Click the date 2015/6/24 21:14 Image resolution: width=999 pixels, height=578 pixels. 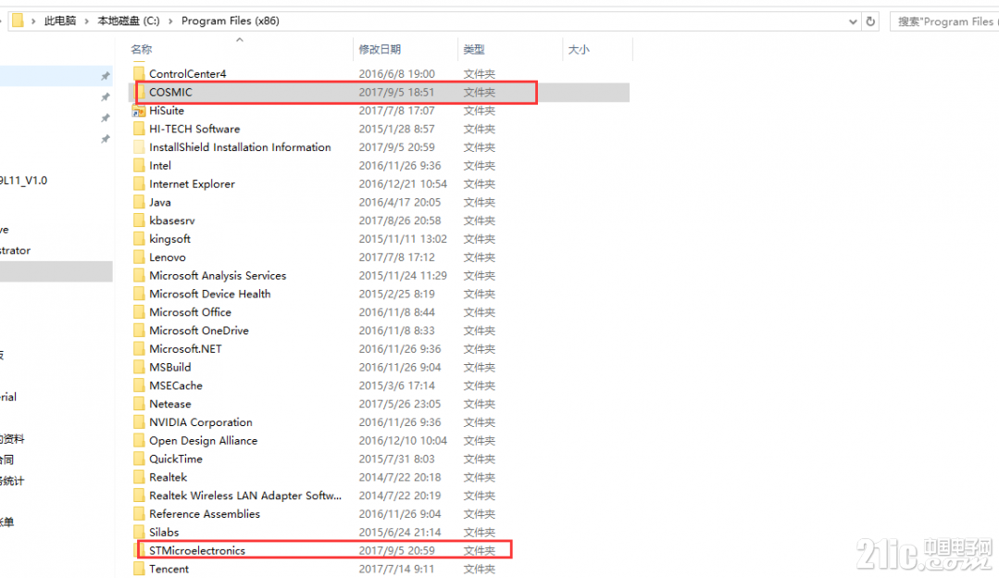399,532
